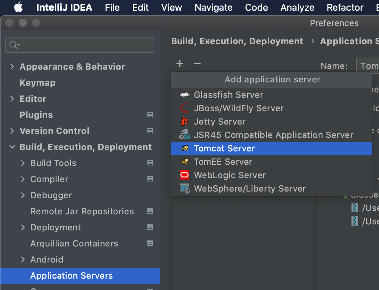Select Application Servers item
The width and height of the screenshot is (379, 290).
[x=80, y=276]
